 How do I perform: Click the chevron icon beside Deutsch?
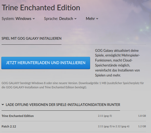pyautogui.click(x=76, y=19)
